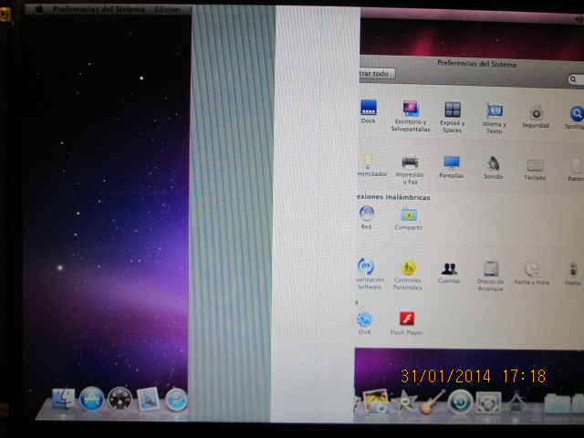Open Impresión y Fax preferences
This screenshot has height=438, width=584.
click(x=411, y=163)
